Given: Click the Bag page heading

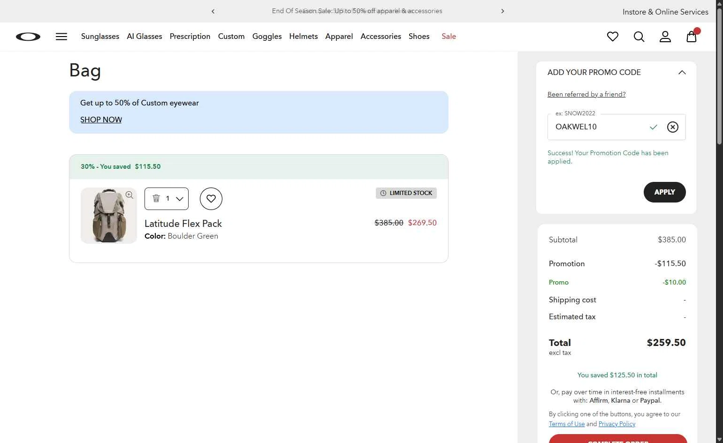Looking at the screenshot, I should point(85,70).
